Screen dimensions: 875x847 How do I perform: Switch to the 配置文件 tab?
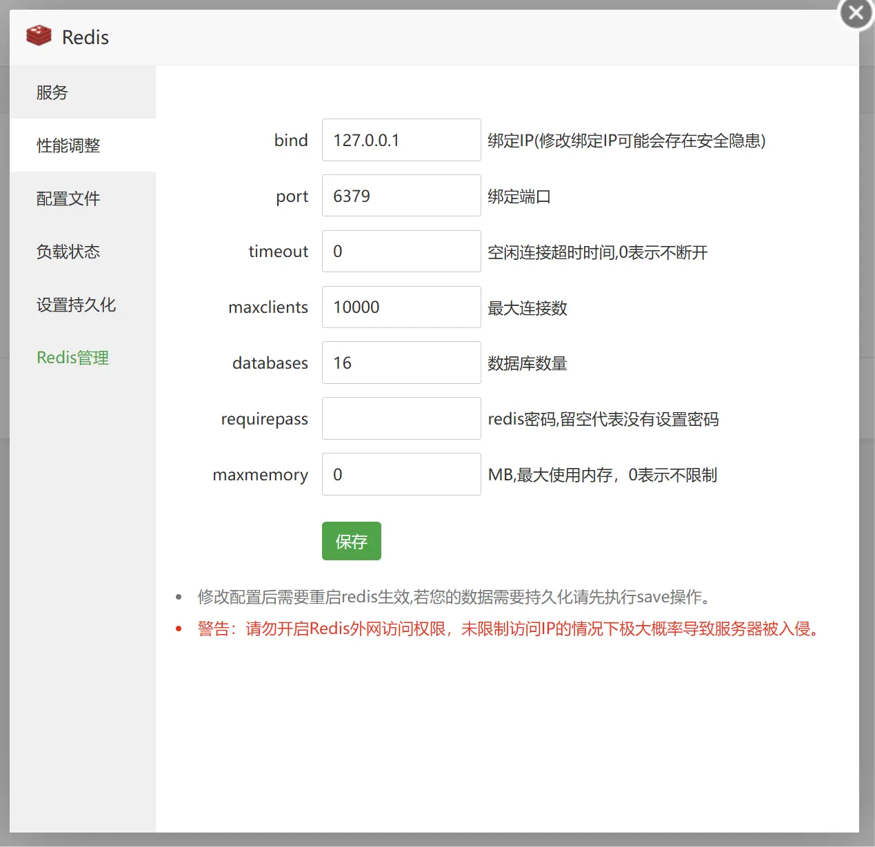(83, 198)
